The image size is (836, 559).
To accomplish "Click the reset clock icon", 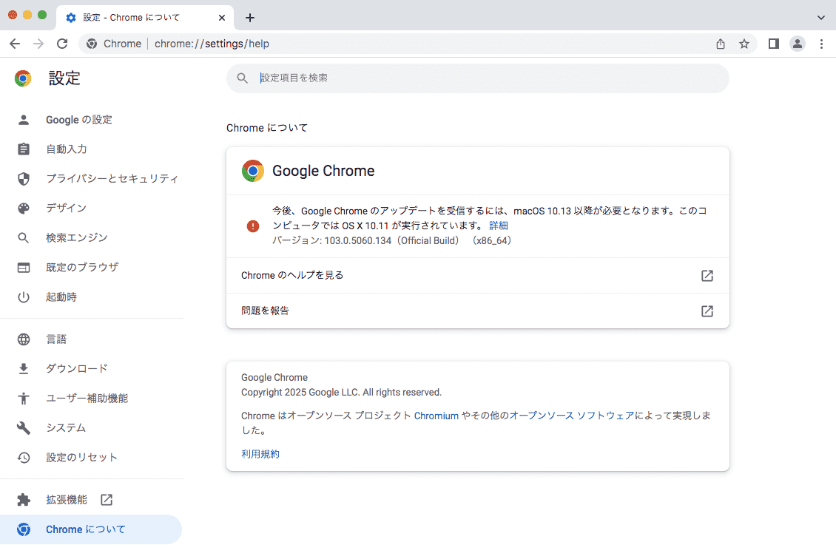I will [x=24, y=457].
